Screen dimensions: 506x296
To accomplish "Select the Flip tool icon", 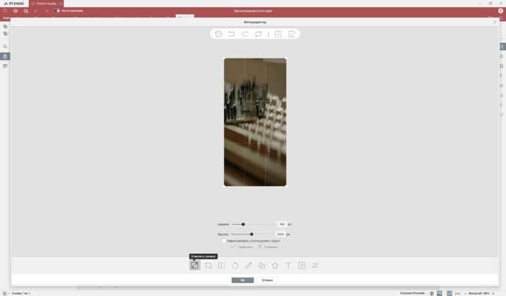I will click(221, 265).
